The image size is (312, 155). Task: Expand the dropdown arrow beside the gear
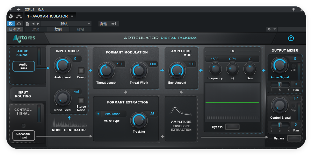275,29
